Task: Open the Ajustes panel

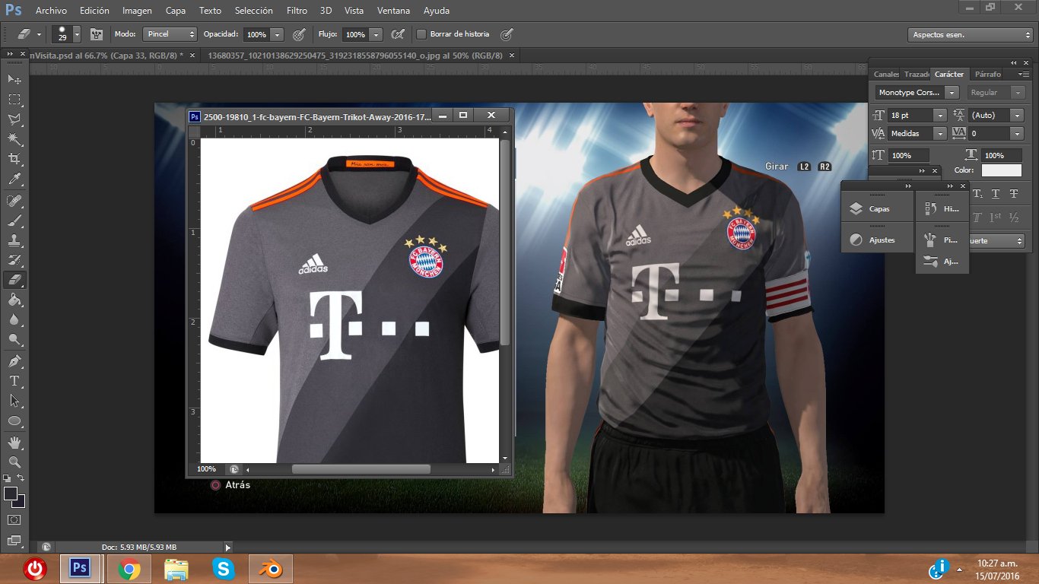Action: pos(877,240)
